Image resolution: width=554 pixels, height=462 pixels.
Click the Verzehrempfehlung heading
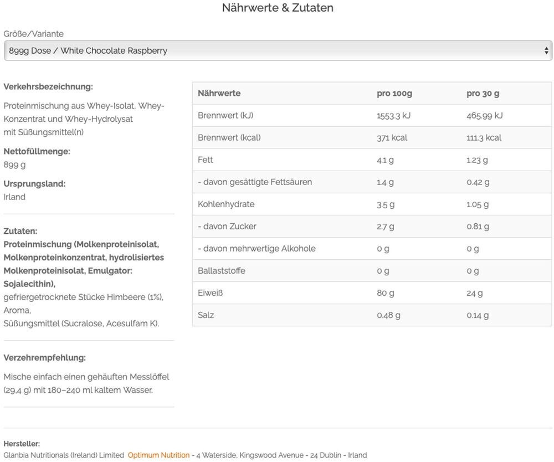point(45,357)
